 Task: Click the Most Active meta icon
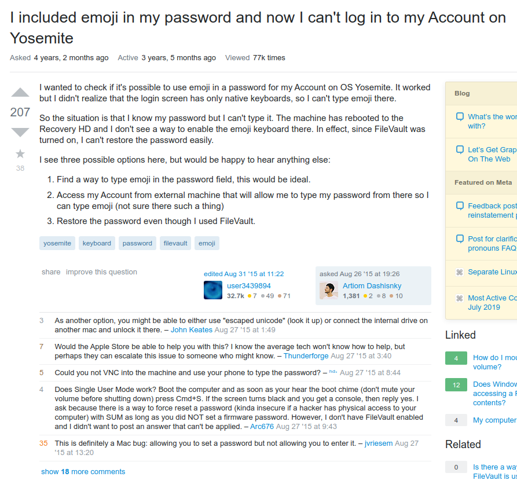click(x=460, y=298)
